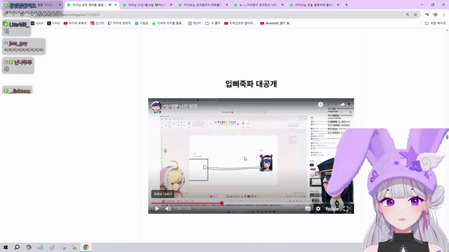Click the video progress bar scrubber
This screenshot has width=449, height=252.
[222, 203]
